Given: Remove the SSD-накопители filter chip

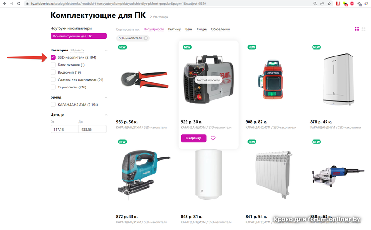Looking at the screenshot, I should (146, 38).
